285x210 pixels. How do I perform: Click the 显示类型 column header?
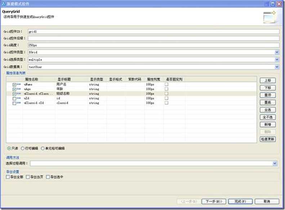[97, 79]
